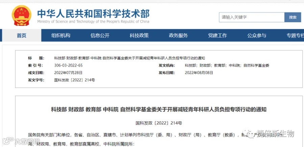The width and height of the screenshot is (304, 147).
Task: Focus the 请输入关键字 search field
Action: [252, 17]
